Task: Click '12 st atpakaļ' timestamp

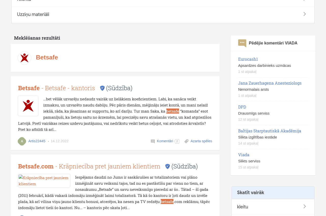Action: (x=248, y=119)
